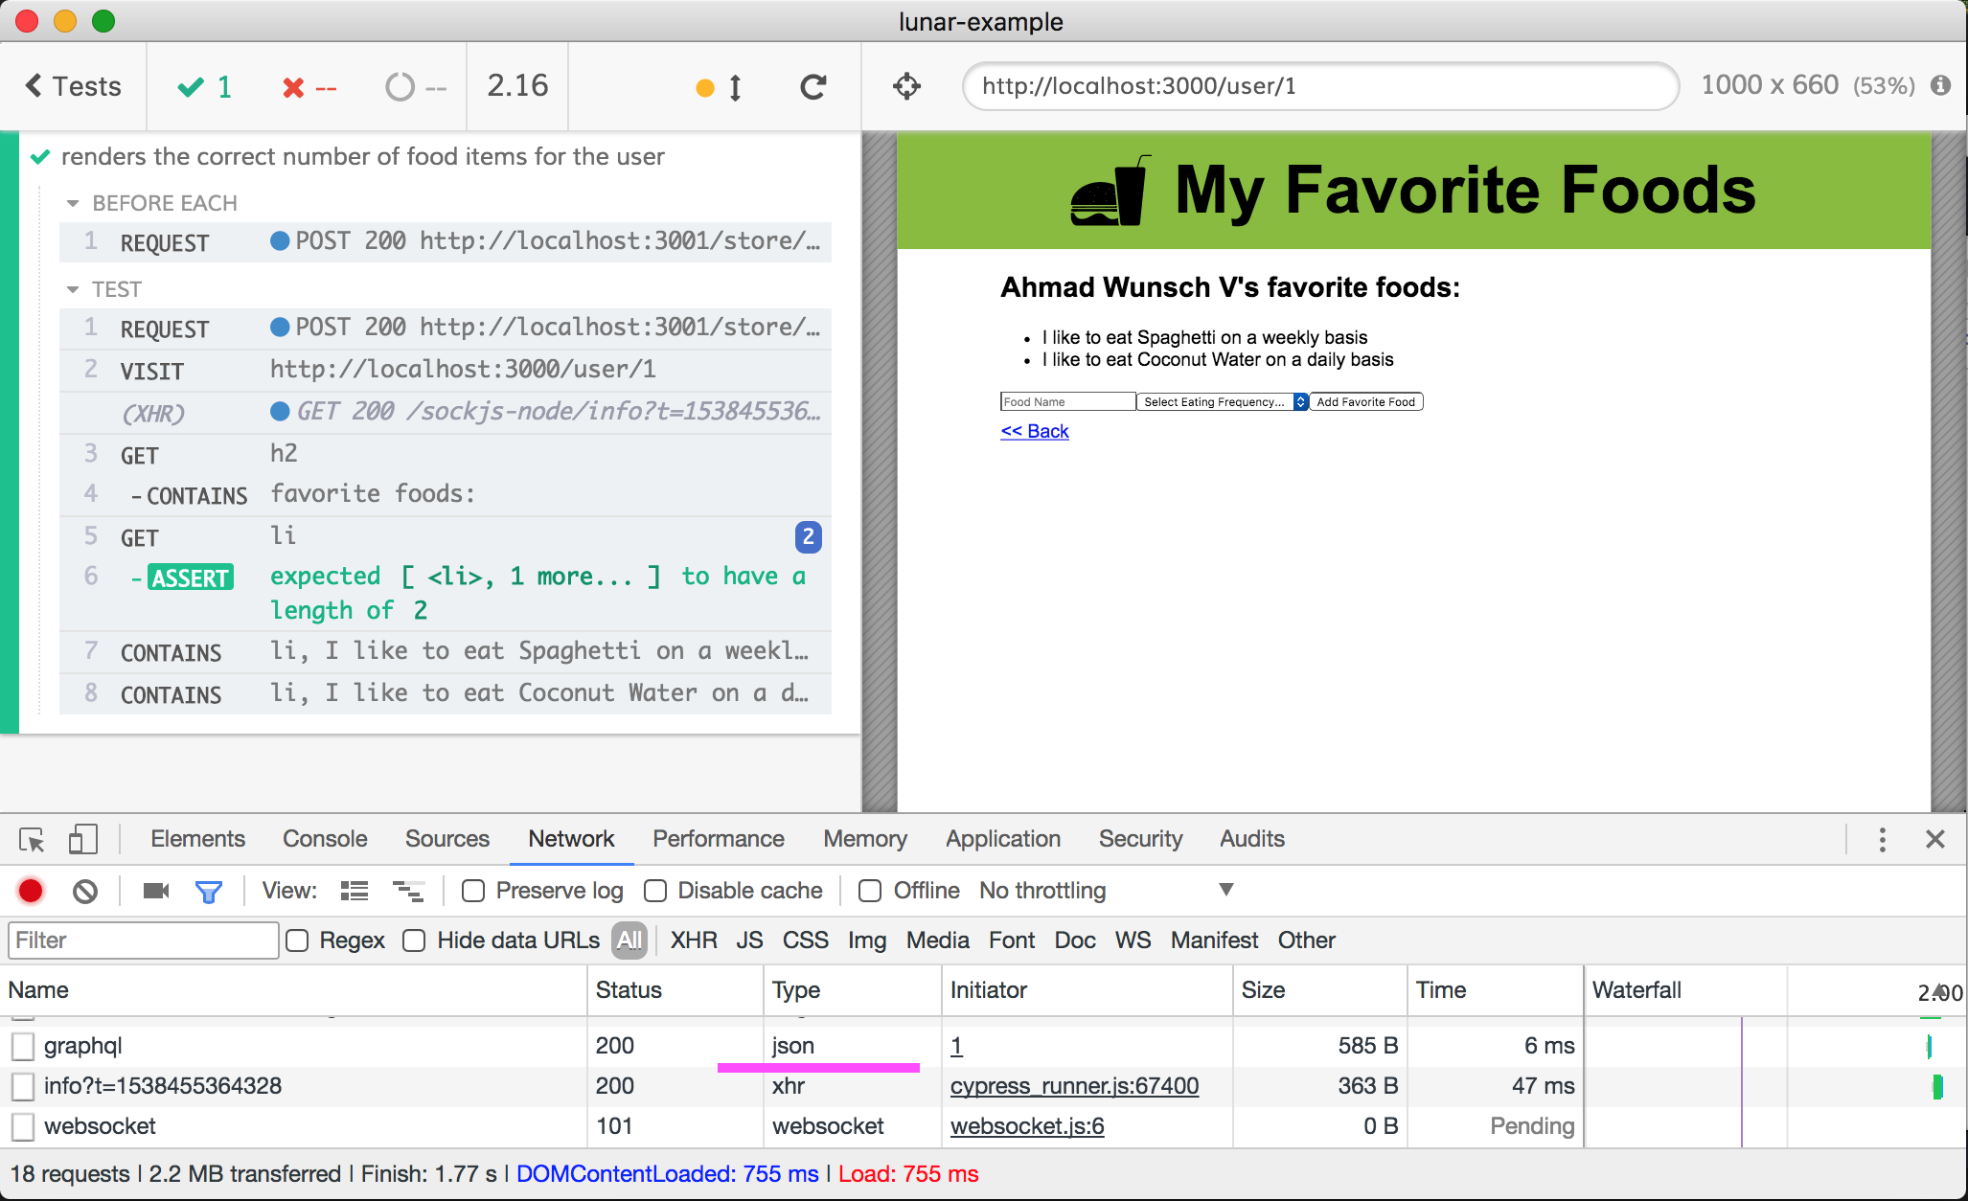Go back to the Tests list
The image size is (1968, 1201).
[73, 87]
